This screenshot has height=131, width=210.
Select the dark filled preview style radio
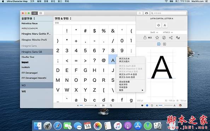click(142, 106)
